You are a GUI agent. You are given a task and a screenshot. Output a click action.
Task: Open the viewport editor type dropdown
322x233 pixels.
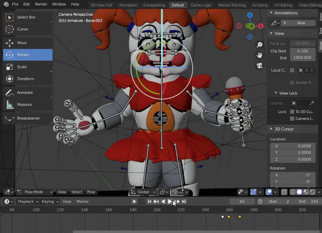9,192
